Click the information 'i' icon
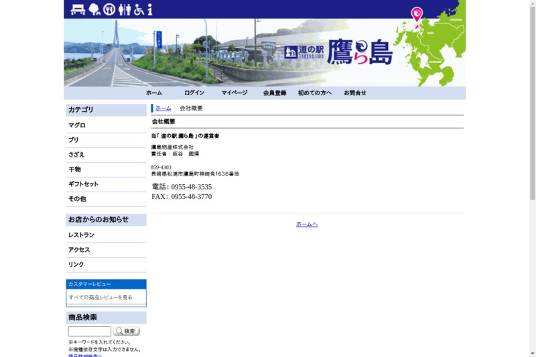This screenshot has height=357, width=536. pyautogui.click(x=150, y=9)
